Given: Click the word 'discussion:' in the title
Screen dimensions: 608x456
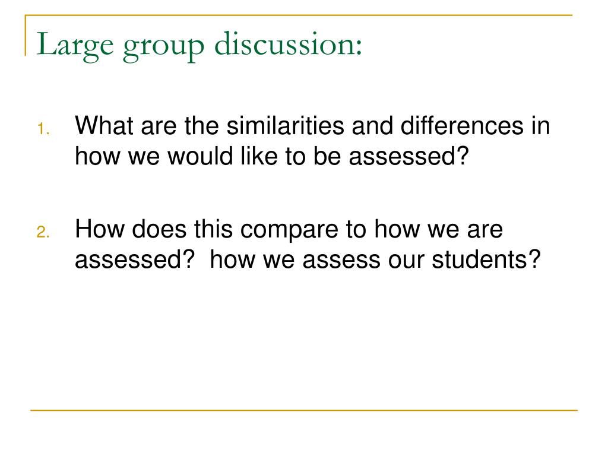Looking at the screenshot, I should click(288, 43).
